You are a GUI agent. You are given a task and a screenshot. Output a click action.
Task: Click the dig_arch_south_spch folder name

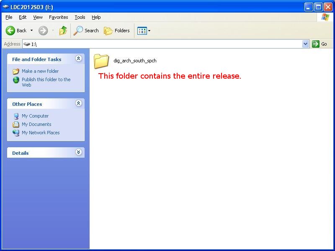tap(135, 61)
